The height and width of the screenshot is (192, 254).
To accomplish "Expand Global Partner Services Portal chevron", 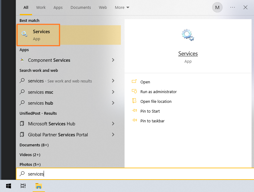I will click(113, 135).
